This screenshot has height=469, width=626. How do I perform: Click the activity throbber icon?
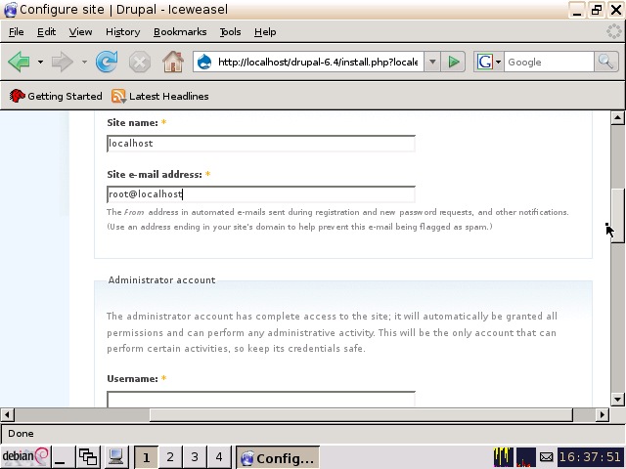coord(613,31)
